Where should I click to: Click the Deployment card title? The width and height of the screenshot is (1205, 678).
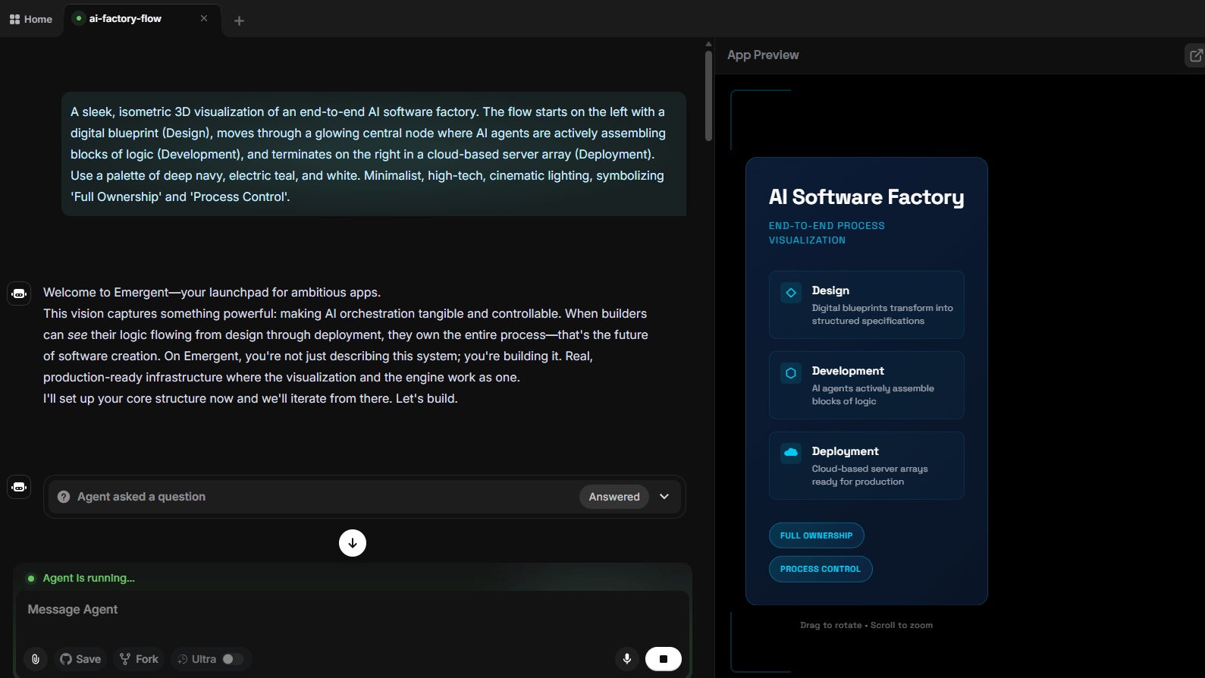[x=845, y=451]
